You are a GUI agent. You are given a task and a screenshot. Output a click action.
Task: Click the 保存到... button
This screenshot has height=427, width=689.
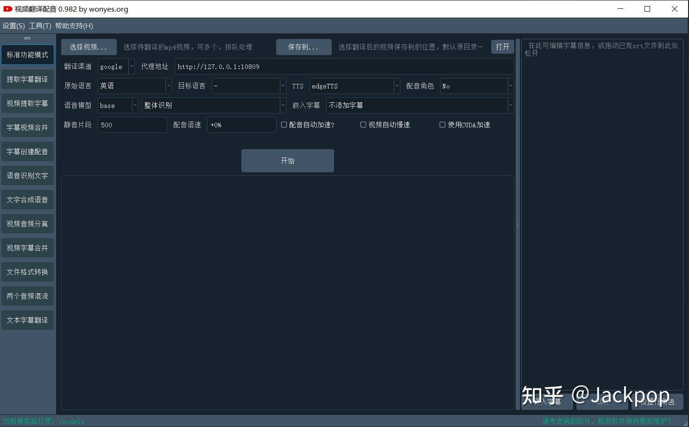pyautogui.click(x=303, y=47)
